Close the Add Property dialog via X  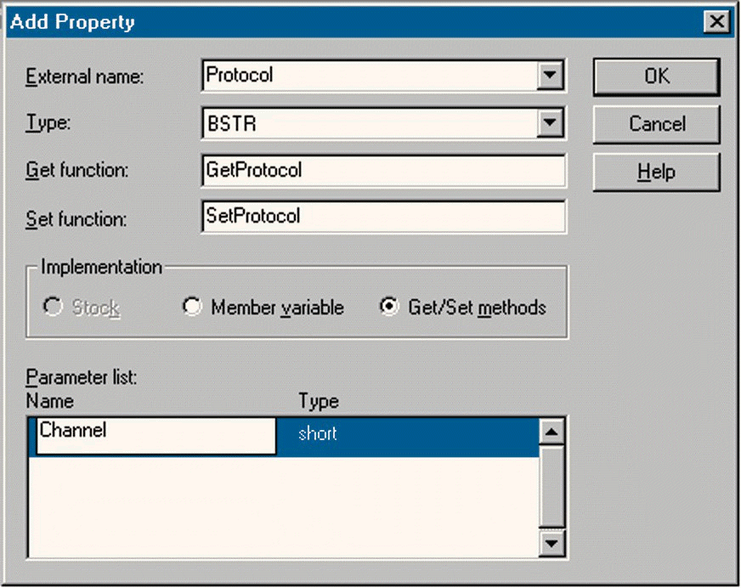click(x=718, y=22)
